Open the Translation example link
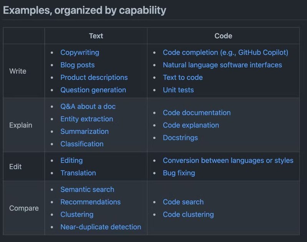 [x=78, y=173]
